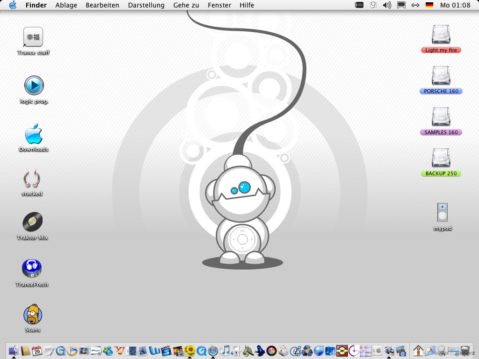Open the Trash in the dock
Image resolution: width=479 pixels, height=359 pixels.
click(x=464, y=351)
